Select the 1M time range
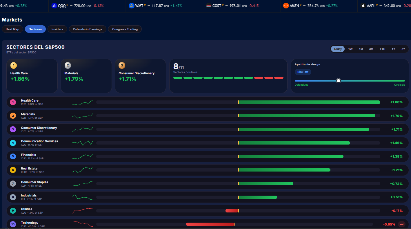Screen dimensions: 411x229 (361, 49)
